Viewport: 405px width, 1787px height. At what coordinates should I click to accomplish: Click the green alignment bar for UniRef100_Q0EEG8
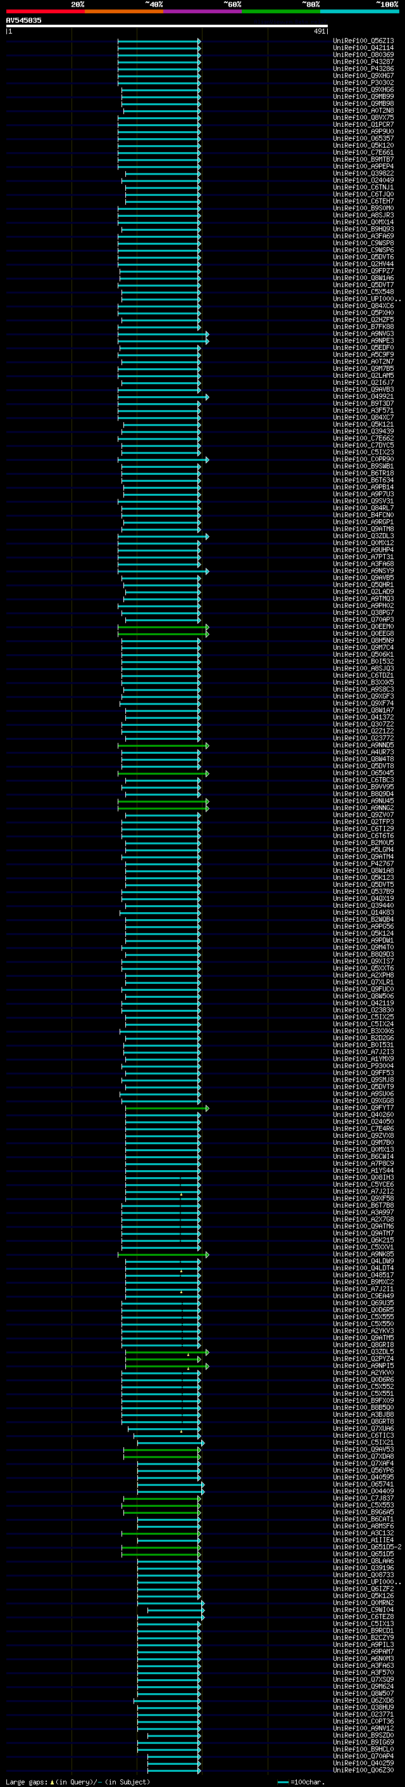click(163, 633)
